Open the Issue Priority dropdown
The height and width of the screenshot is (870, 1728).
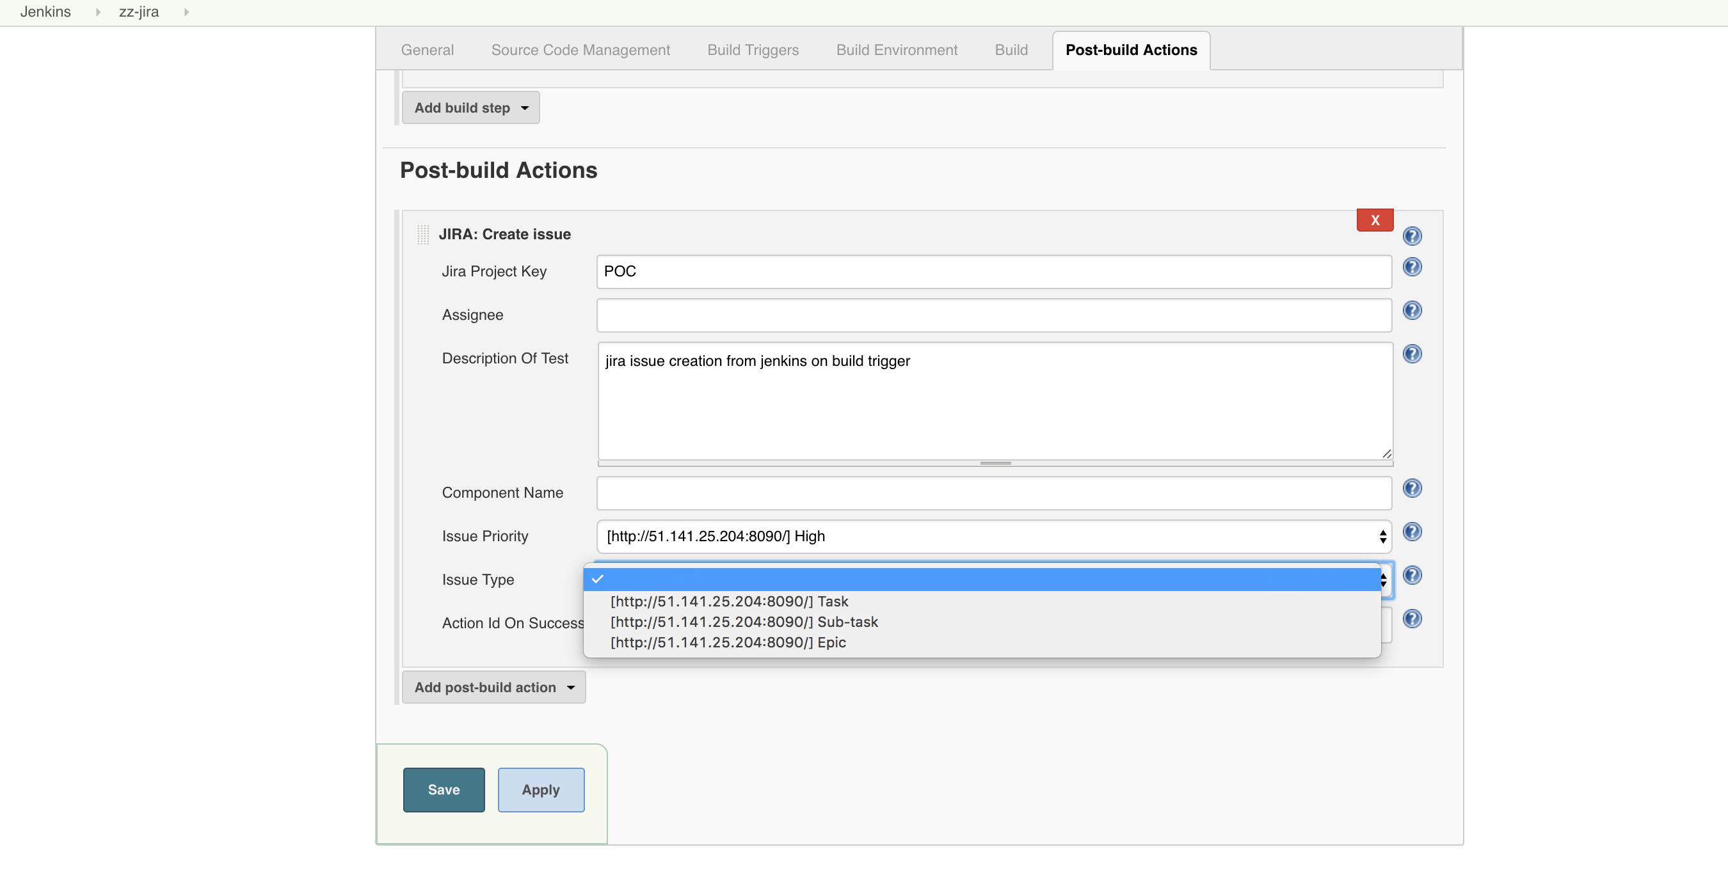(993, 536)
